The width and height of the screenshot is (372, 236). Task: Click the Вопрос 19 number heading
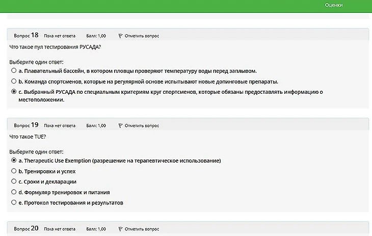(26, 125)
